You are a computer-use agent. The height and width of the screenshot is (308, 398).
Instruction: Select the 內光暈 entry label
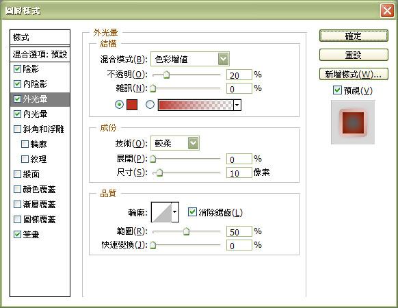[35, 114]
